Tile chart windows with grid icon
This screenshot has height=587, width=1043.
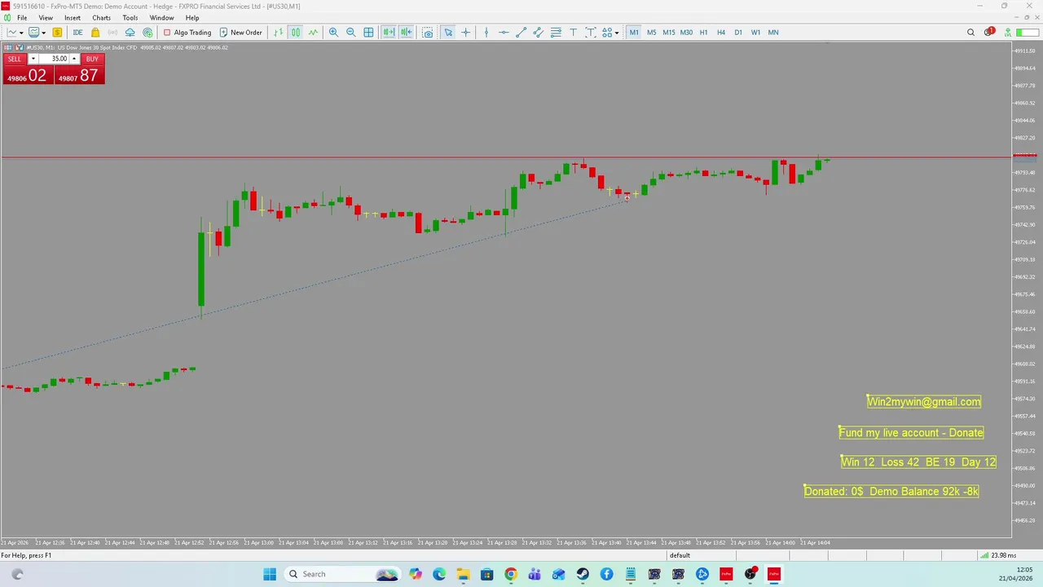coord(368,33)
